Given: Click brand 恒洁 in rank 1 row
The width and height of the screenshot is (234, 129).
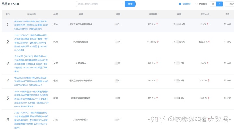Looking at the screenshot, I should pyautogui.click(x=55, y=24).
